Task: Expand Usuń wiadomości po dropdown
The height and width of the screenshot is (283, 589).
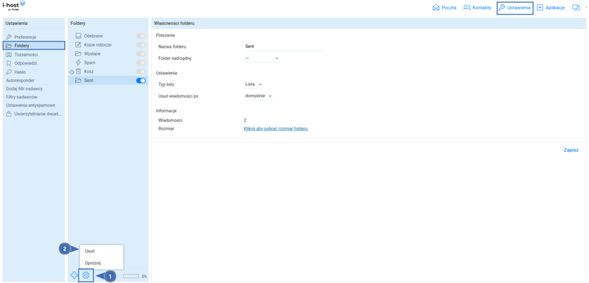Action: click(258, 95)
